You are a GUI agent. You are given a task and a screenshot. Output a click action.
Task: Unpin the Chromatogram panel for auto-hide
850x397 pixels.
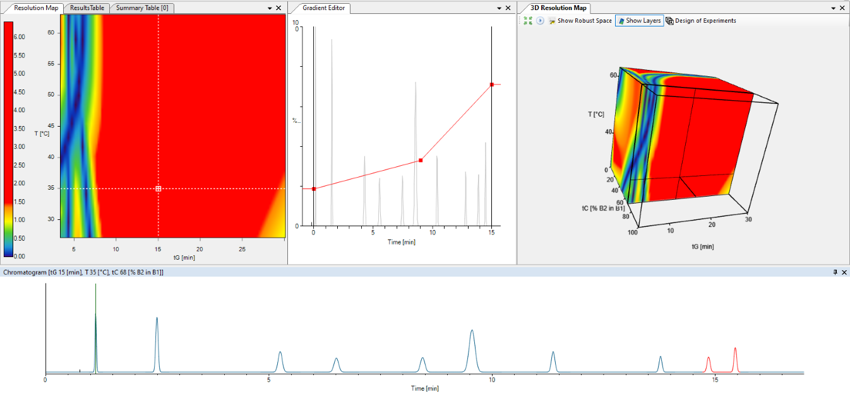coord(837,272)
